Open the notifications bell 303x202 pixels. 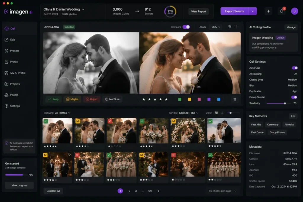point(282,11)
